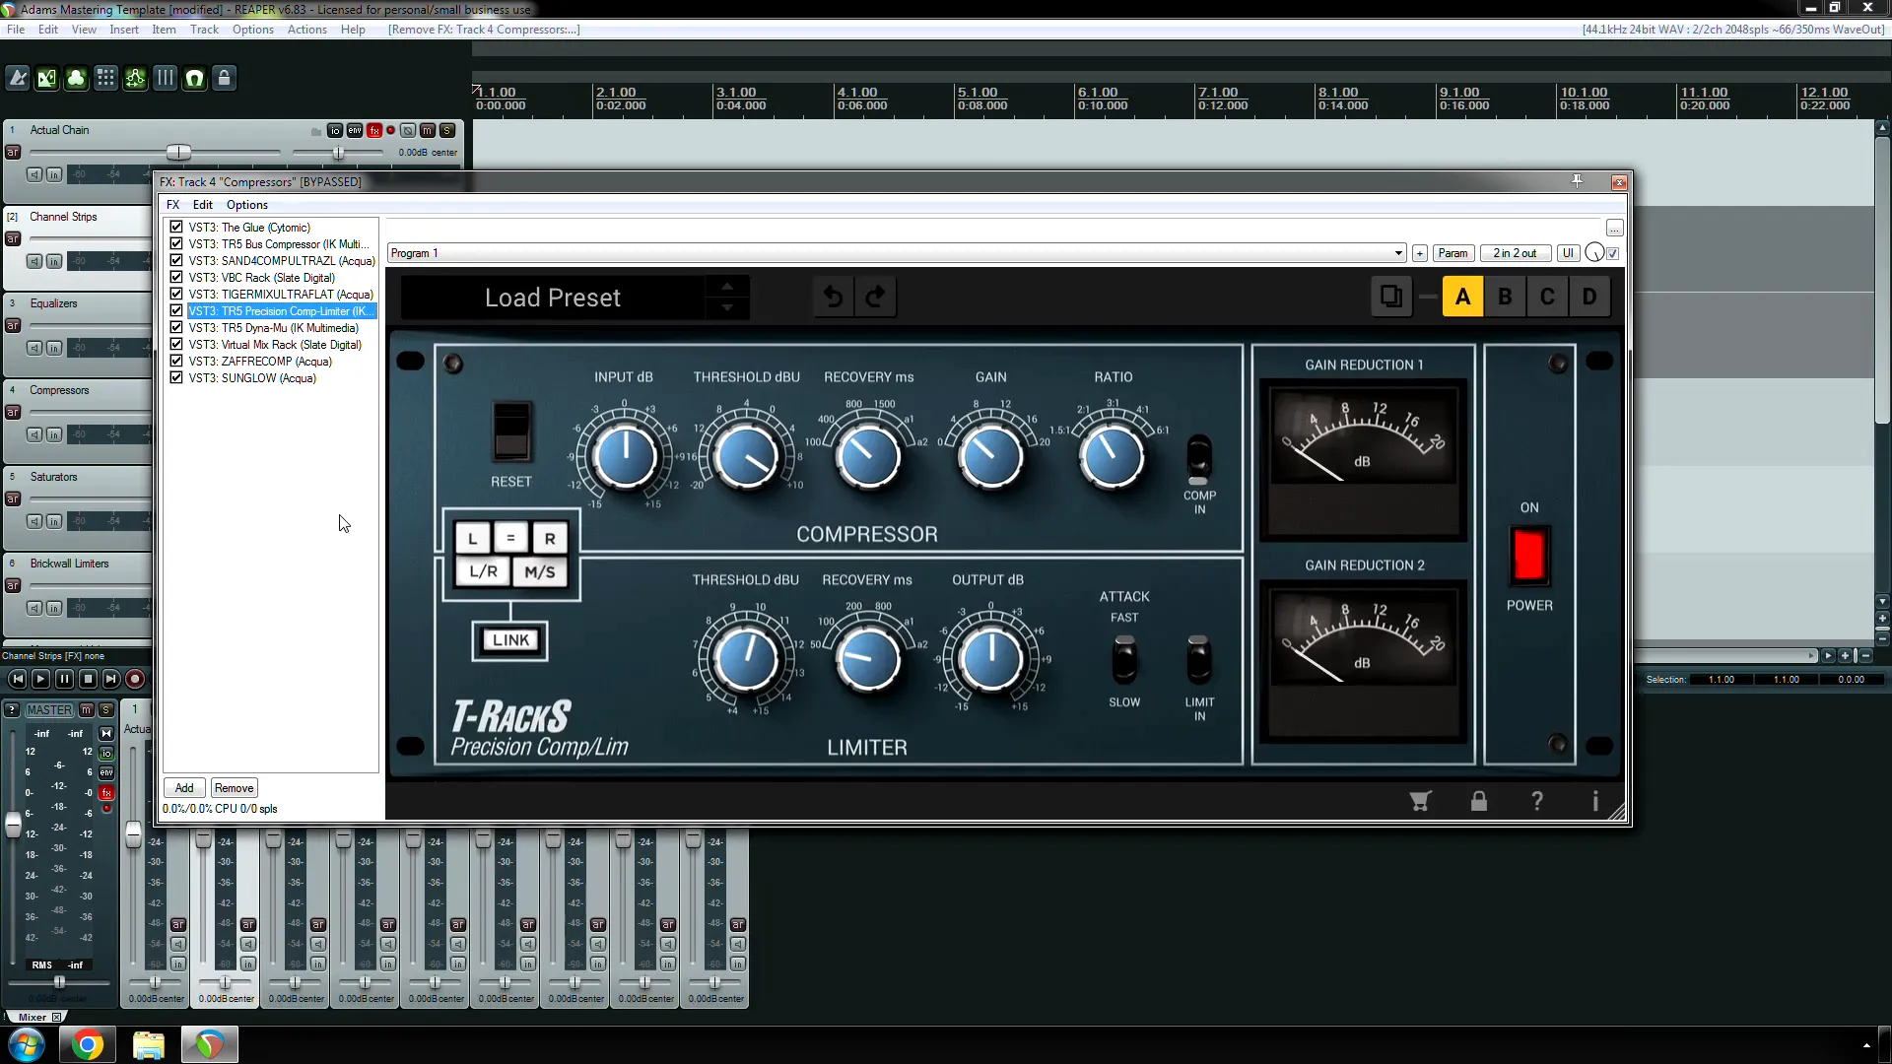Toggle the metronome toolbar icon
Viewport: 1892px width, 1064px height.
[x=18, y=78]
